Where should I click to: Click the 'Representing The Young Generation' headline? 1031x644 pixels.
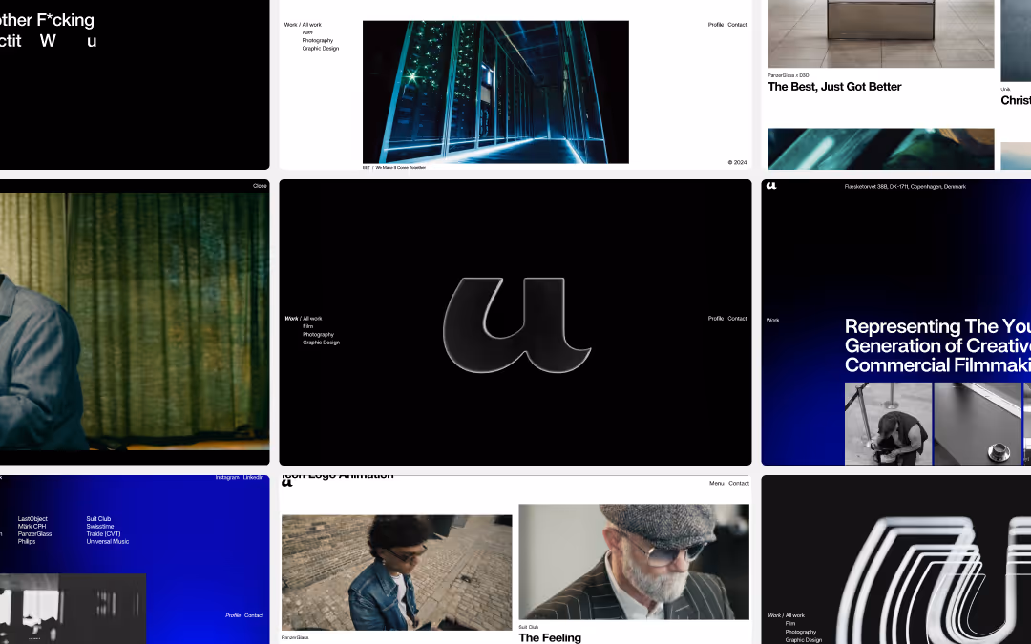click(937, 345)
